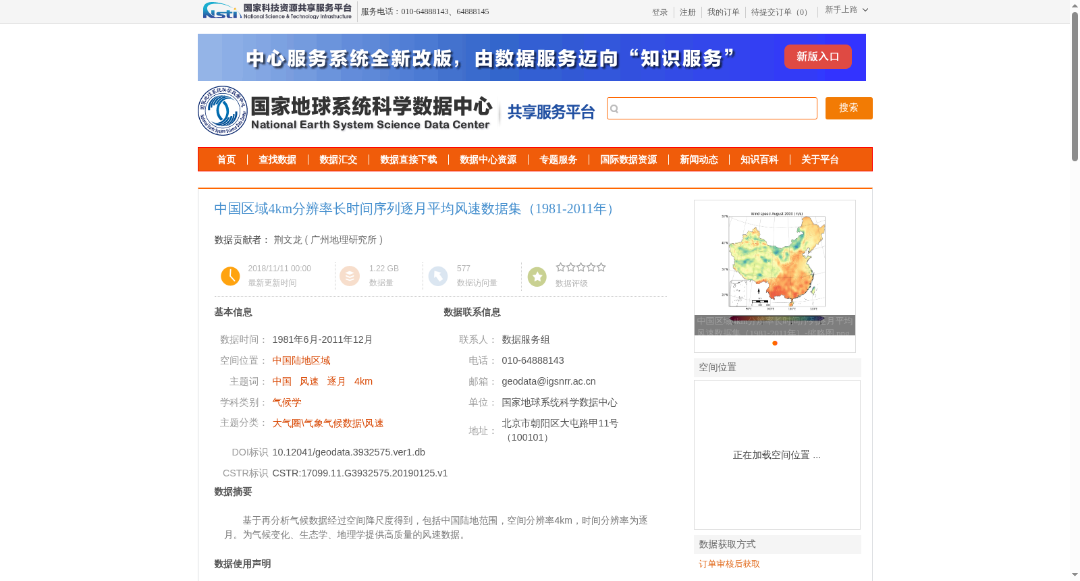Click the phone number 010-64888143 in contact info

(x=533, y=360)
